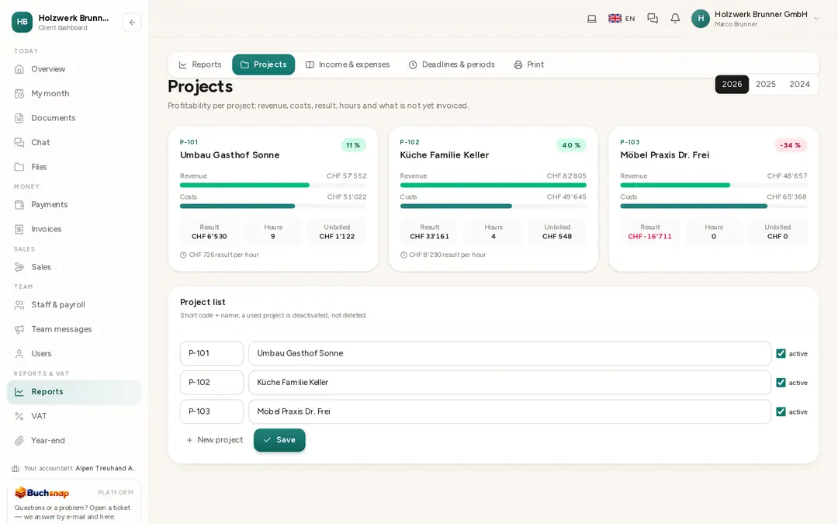Open My month in sidebar

74,94
